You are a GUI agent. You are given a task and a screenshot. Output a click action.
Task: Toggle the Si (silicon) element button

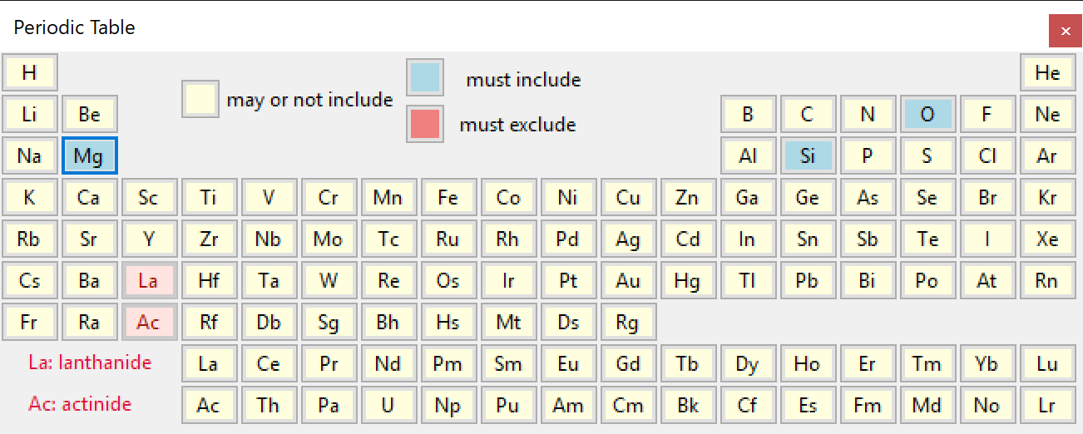click(x=808, y=155)
